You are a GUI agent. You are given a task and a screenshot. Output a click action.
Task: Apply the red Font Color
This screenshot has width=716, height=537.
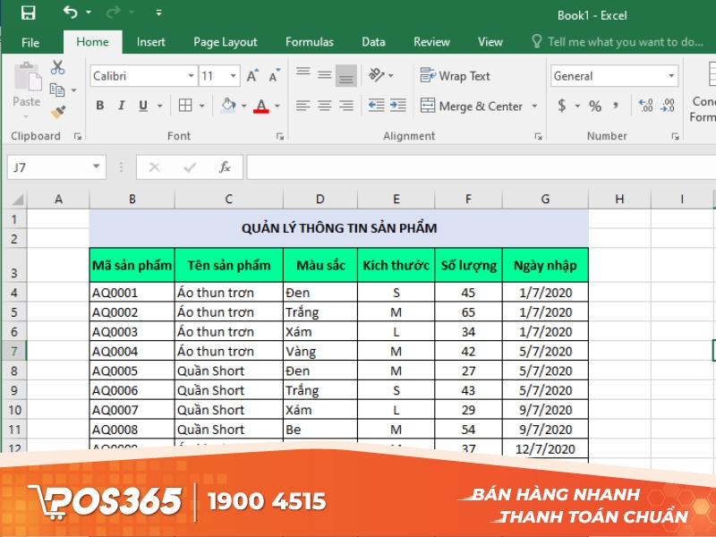click(260, 106)
